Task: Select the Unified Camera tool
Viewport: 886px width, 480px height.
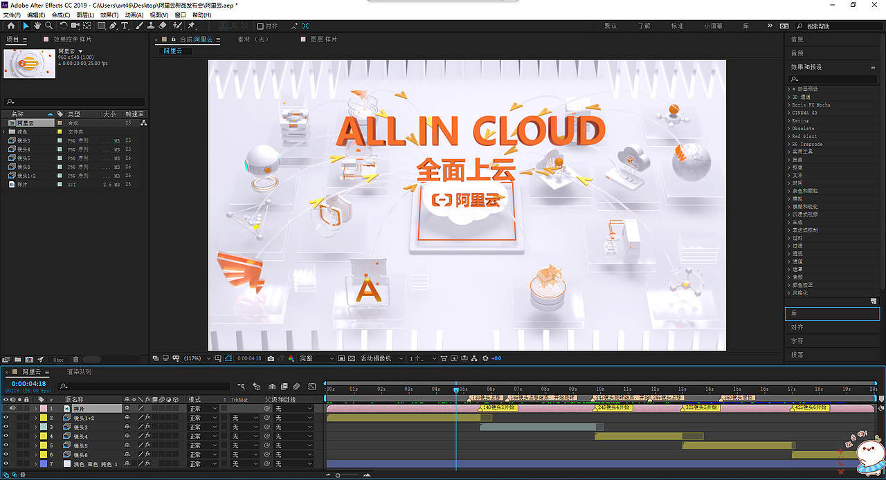Action: tap(75, 26)
